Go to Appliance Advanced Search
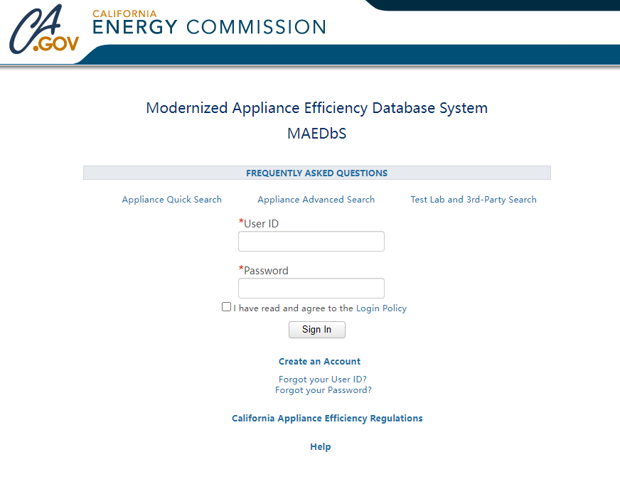This screenshot has width=620, height=479. (x=316, y=200)
